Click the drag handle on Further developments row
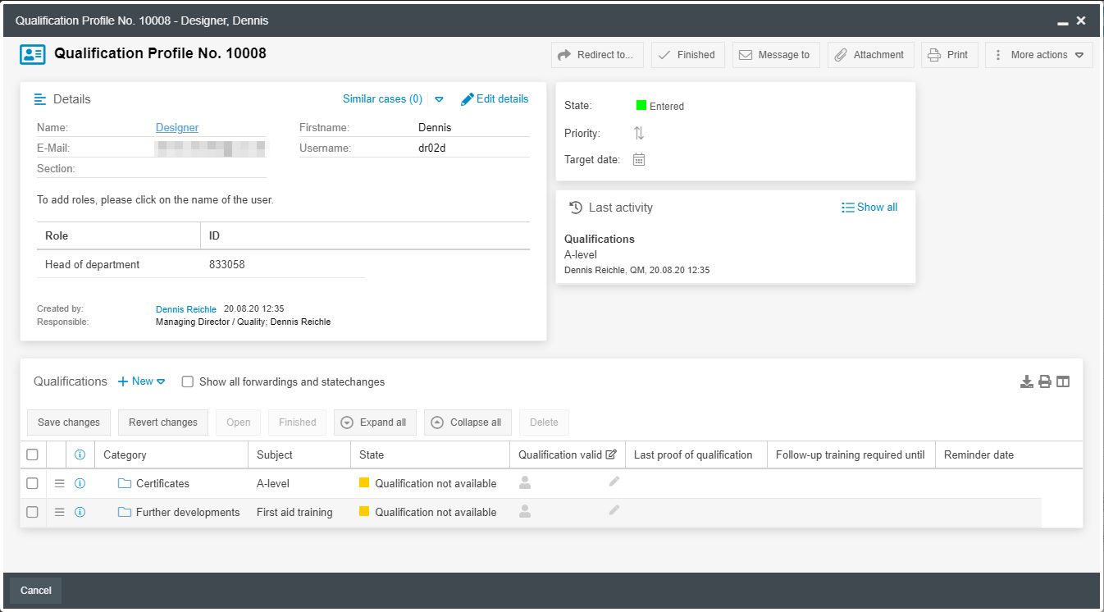1104x612 pixels. pos(59,512)
